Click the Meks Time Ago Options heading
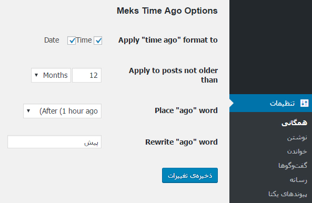Screen dimensions: 312x203 pyautogui.click(x=167, y=11)
